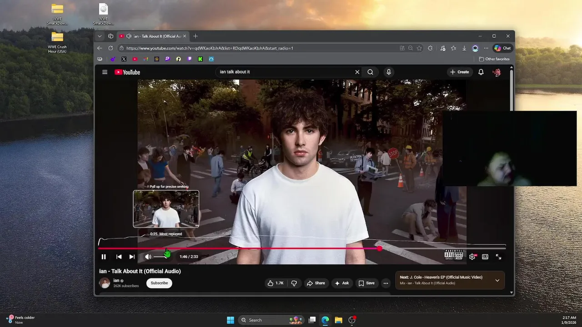The image size is (582, 327).
Task: Open File Explorer from taskbar
Action: pos(338,320)
